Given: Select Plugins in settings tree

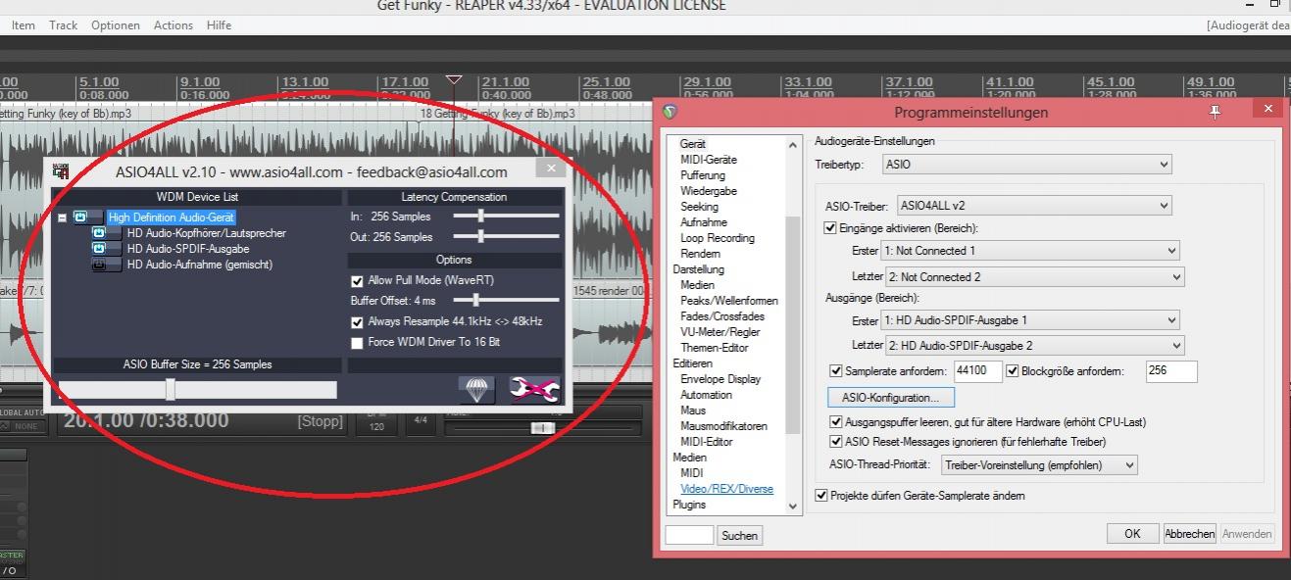Looking at the screenshot, I should pyautogui.click(x=689, y=505).
